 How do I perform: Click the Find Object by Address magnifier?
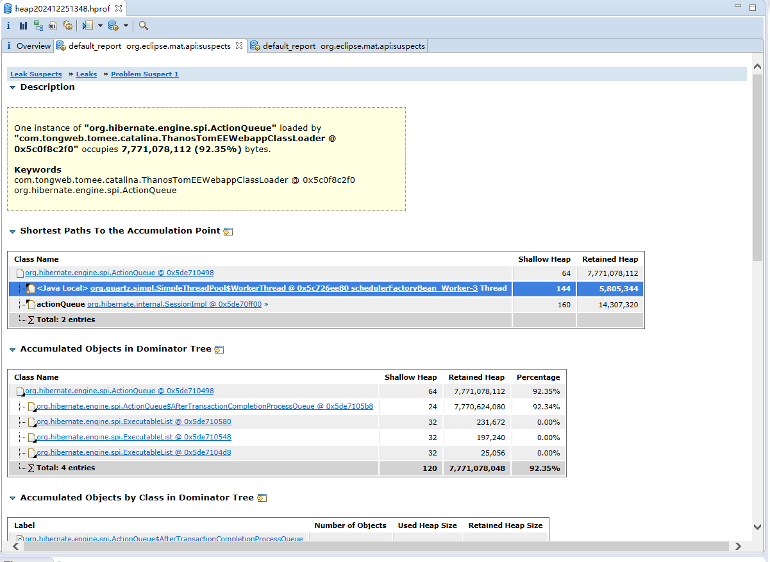[x=144, y=26]
